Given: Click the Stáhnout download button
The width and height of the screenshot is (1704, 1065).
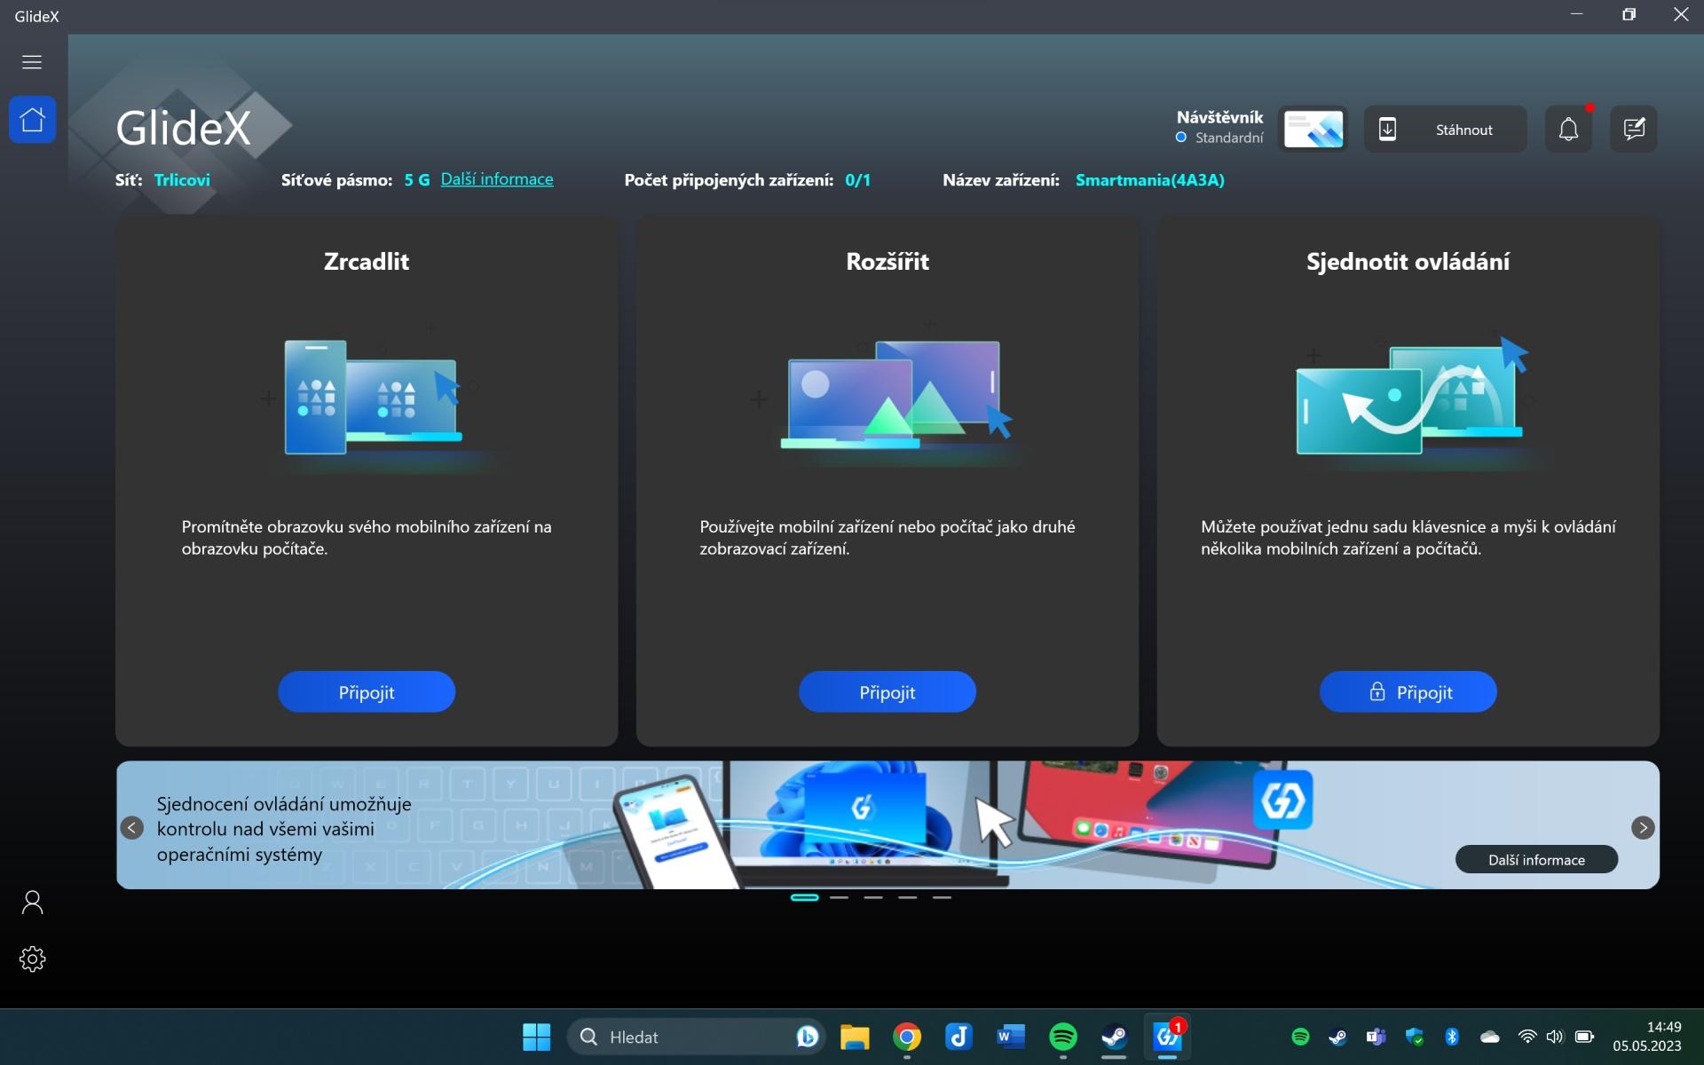Looking at the screenshot, I should (x=1446, y=130).
